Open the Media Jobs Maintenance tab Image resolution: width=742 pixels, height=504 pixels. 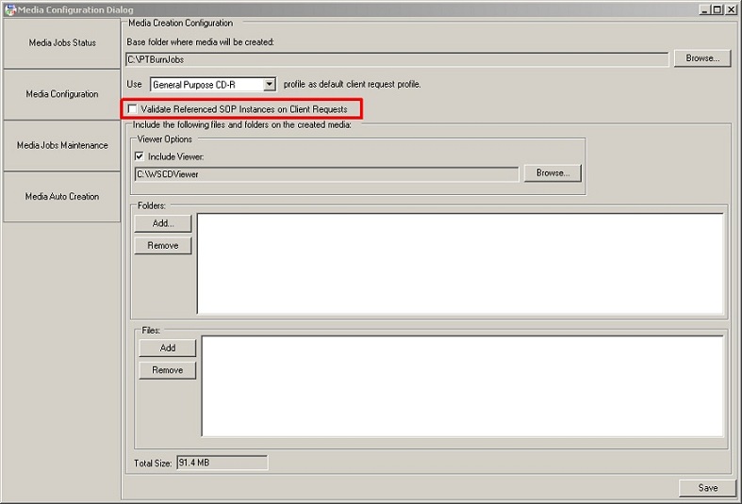tap(62, 146)
